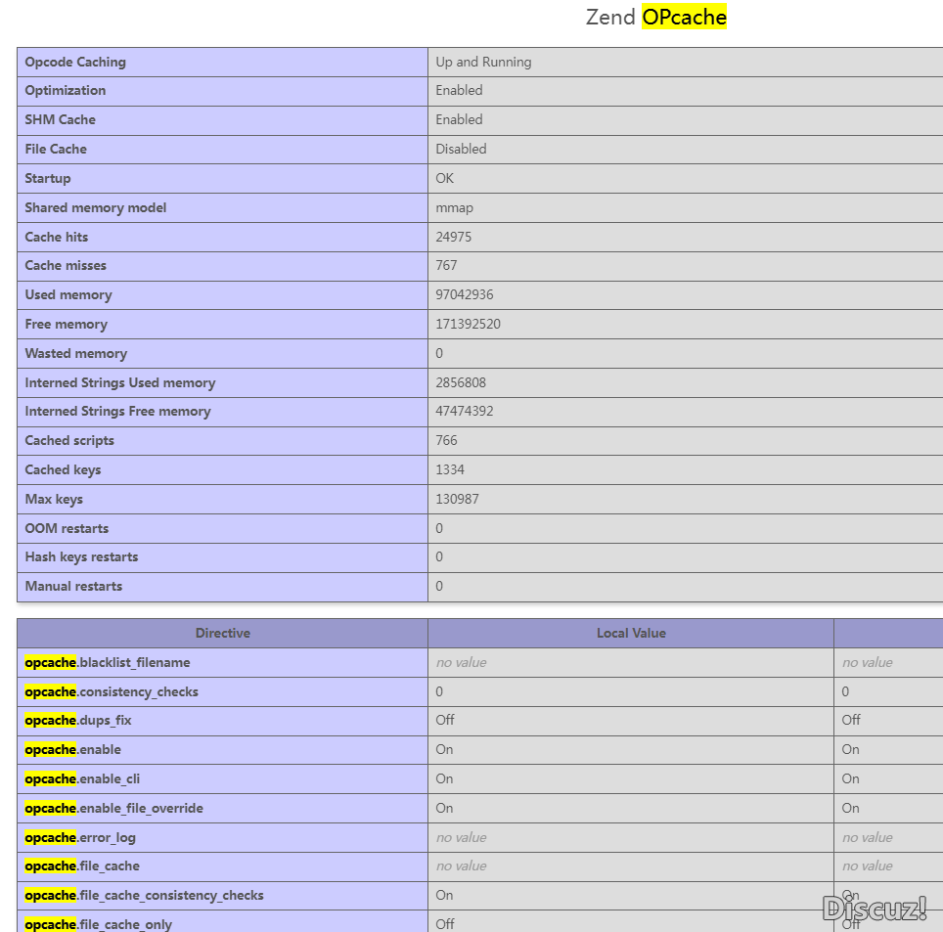Click the Discuz! watermark logo
The height and width of the screenshot is (932, 943).
click(875, 908)
